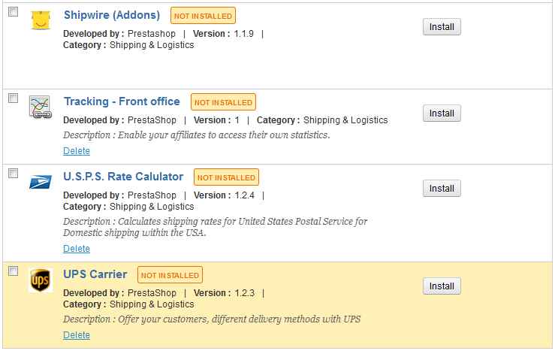Open the Shipwire (Addons) module title
Image resolution: width=558 pixels, height=354 pixels.
coord(112,15)
